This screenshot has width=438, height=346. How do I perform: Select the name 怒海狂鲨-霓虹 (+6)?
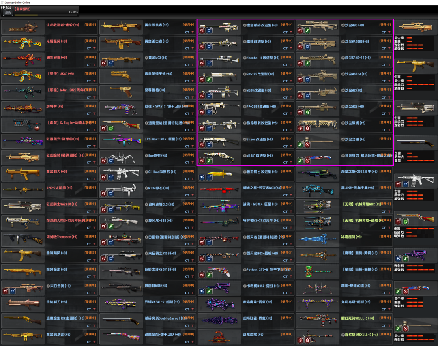tap(258, 318)
